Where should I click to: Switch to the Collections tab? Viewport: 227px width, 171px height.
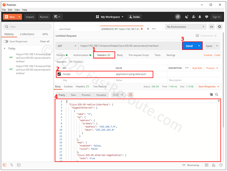tap(27, 34)
